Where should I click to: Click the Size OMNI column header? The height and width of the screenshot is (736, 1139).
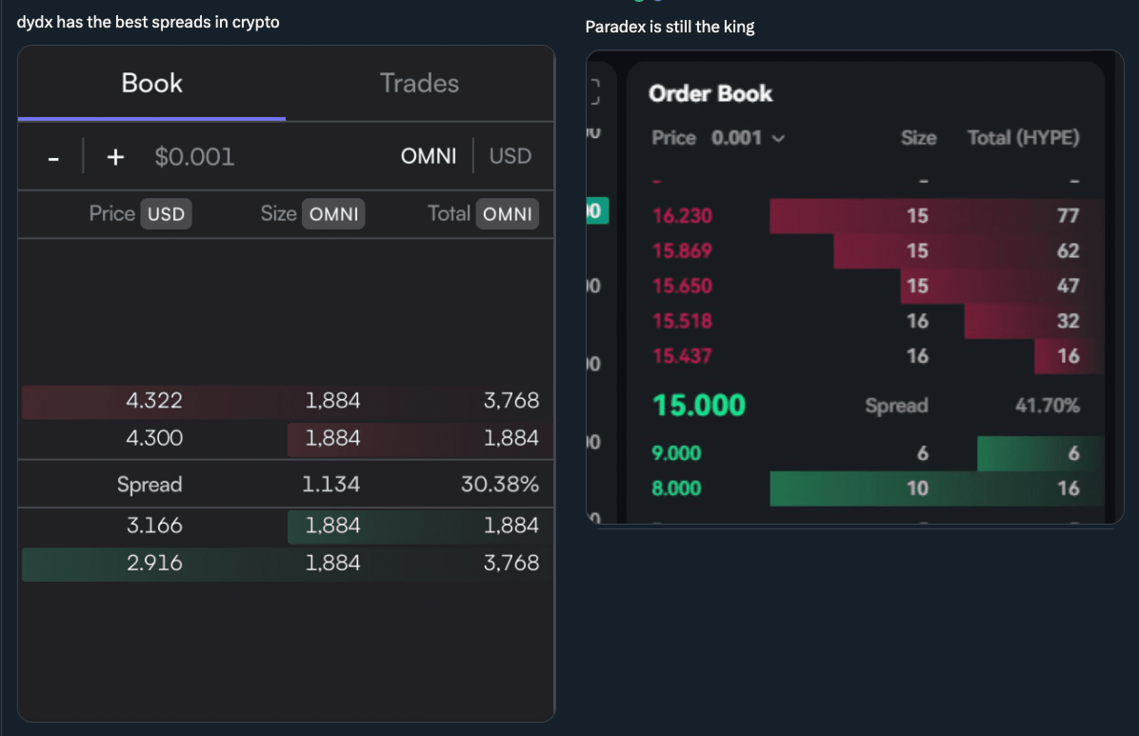tap(312, 214)
